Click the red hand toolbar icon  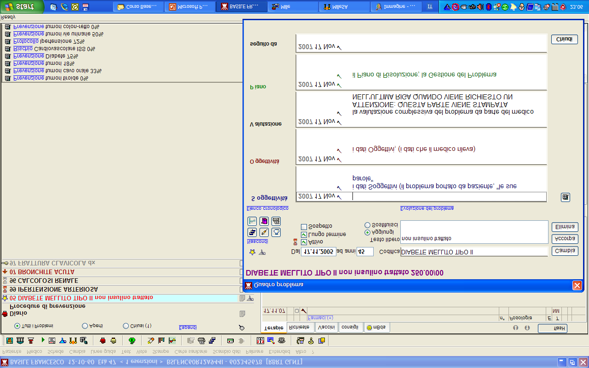[x=103, y=340]
